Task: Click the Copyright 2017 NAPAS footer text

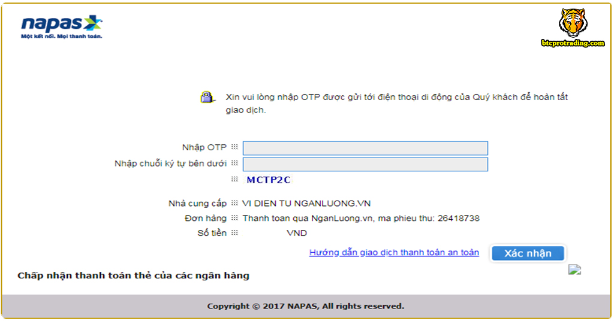Action: (x=305, y=306)
